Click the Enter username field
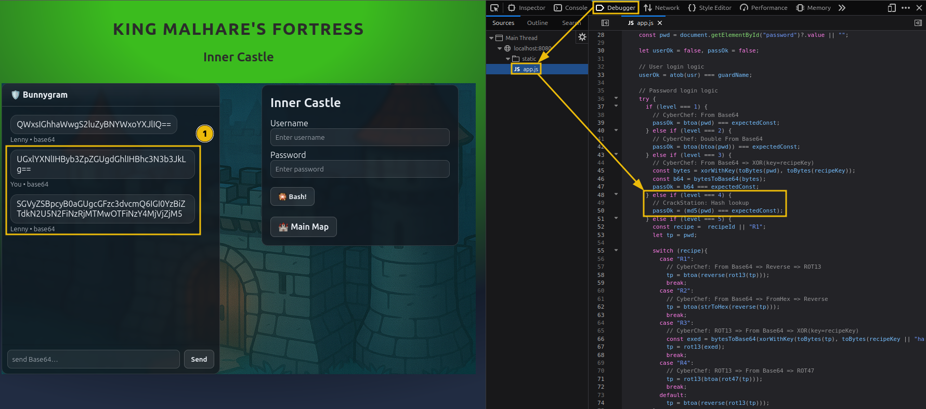The width and height of the screenshot is (926, 409). point(360,137)
